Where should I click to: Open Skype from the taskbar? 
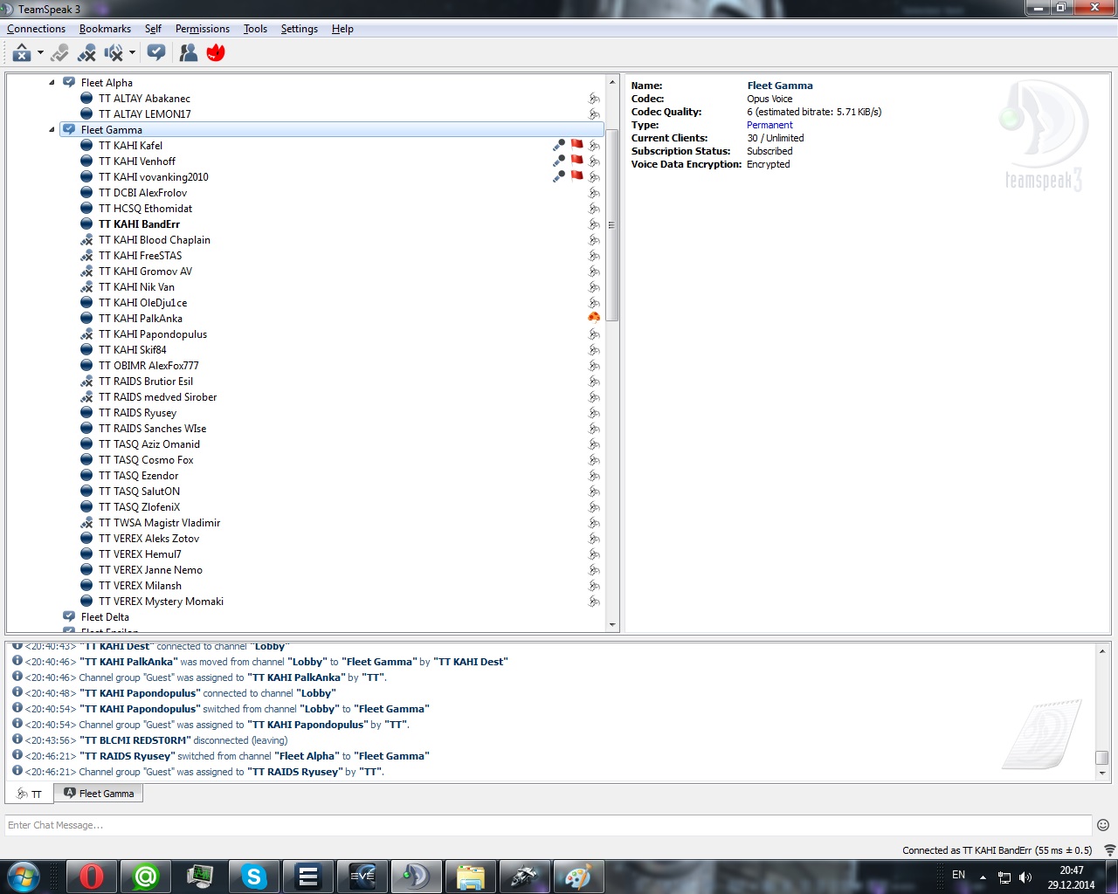[254, 877]
